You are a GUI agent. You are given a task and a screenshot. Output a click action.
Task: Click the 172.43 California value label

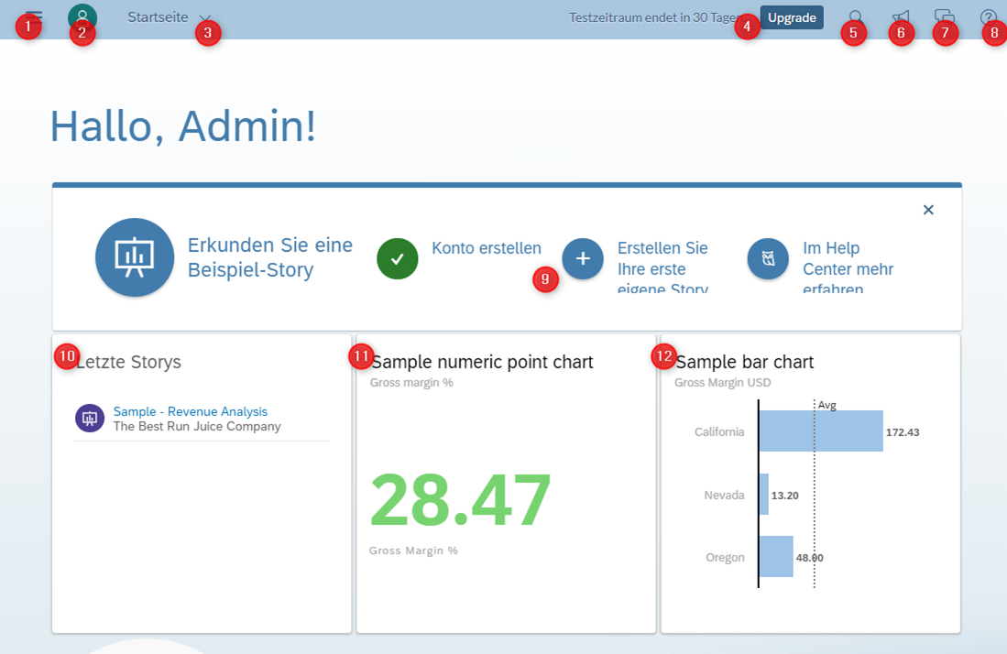pos(903,432)
